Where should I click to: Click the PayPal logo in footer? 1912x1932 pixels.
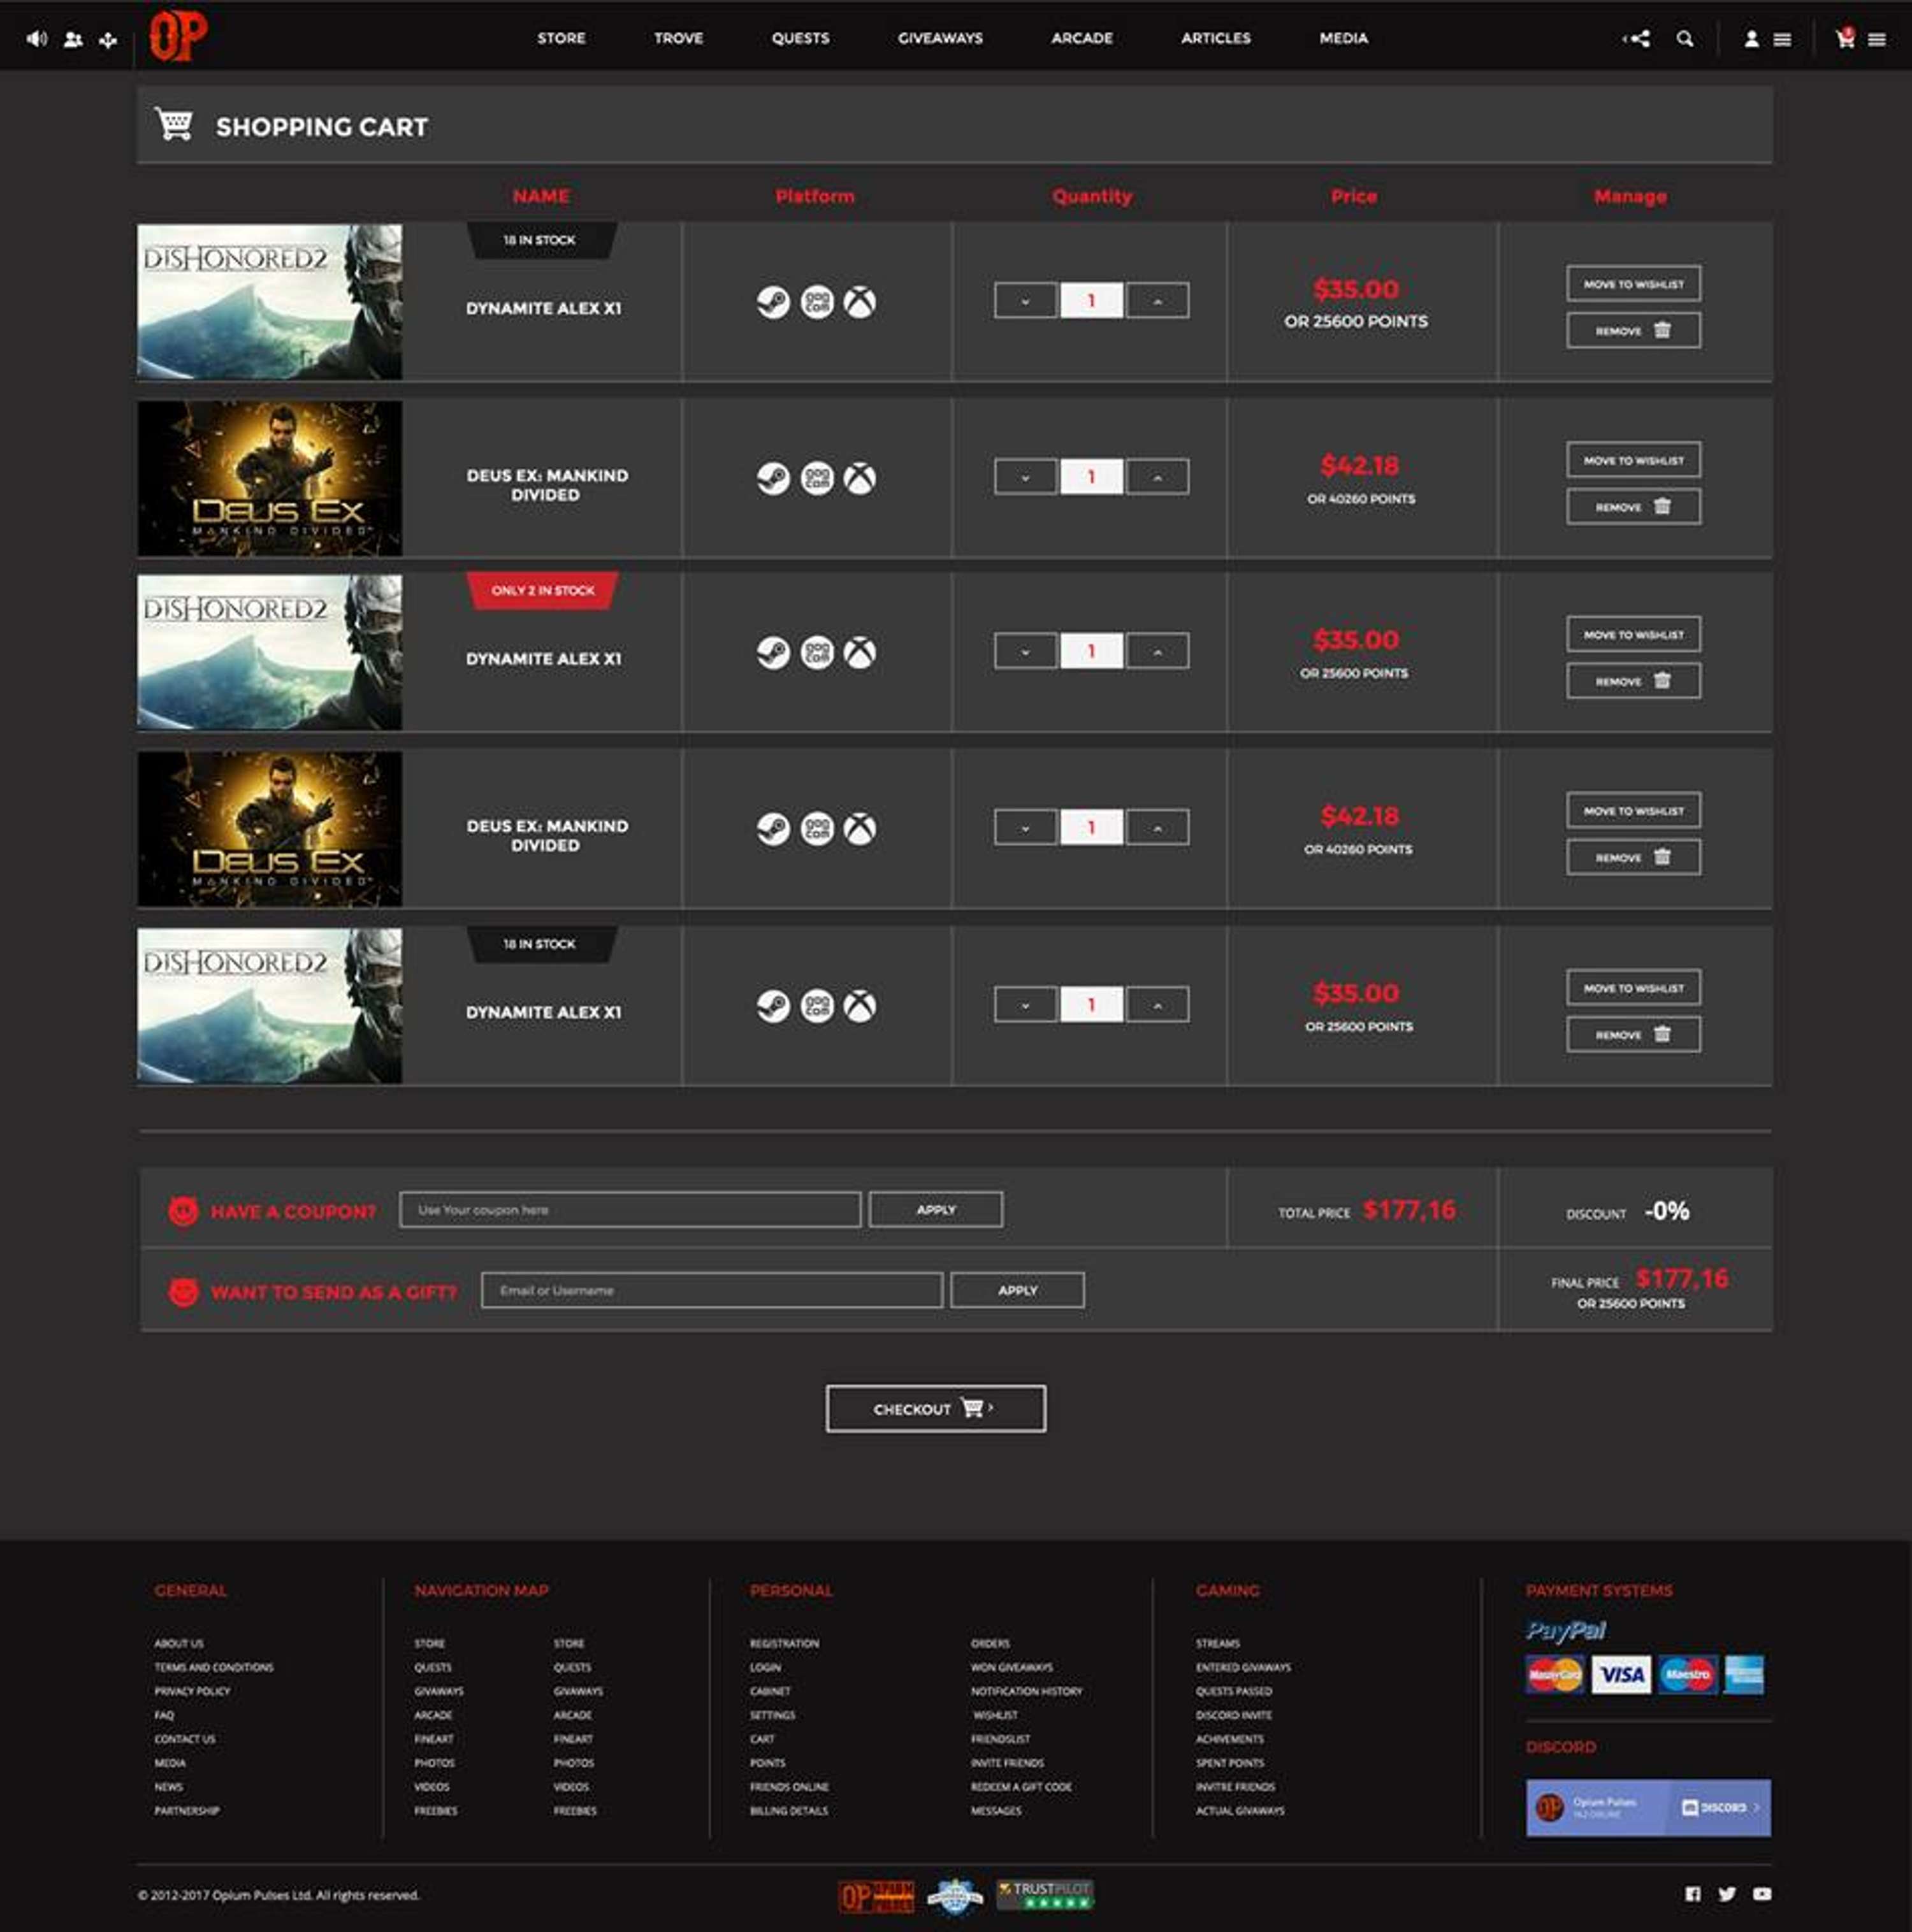point(1566,1631)
